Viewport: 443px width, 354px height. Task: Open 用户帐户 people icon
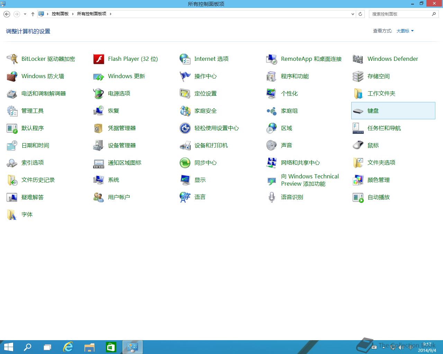point(99,197)
